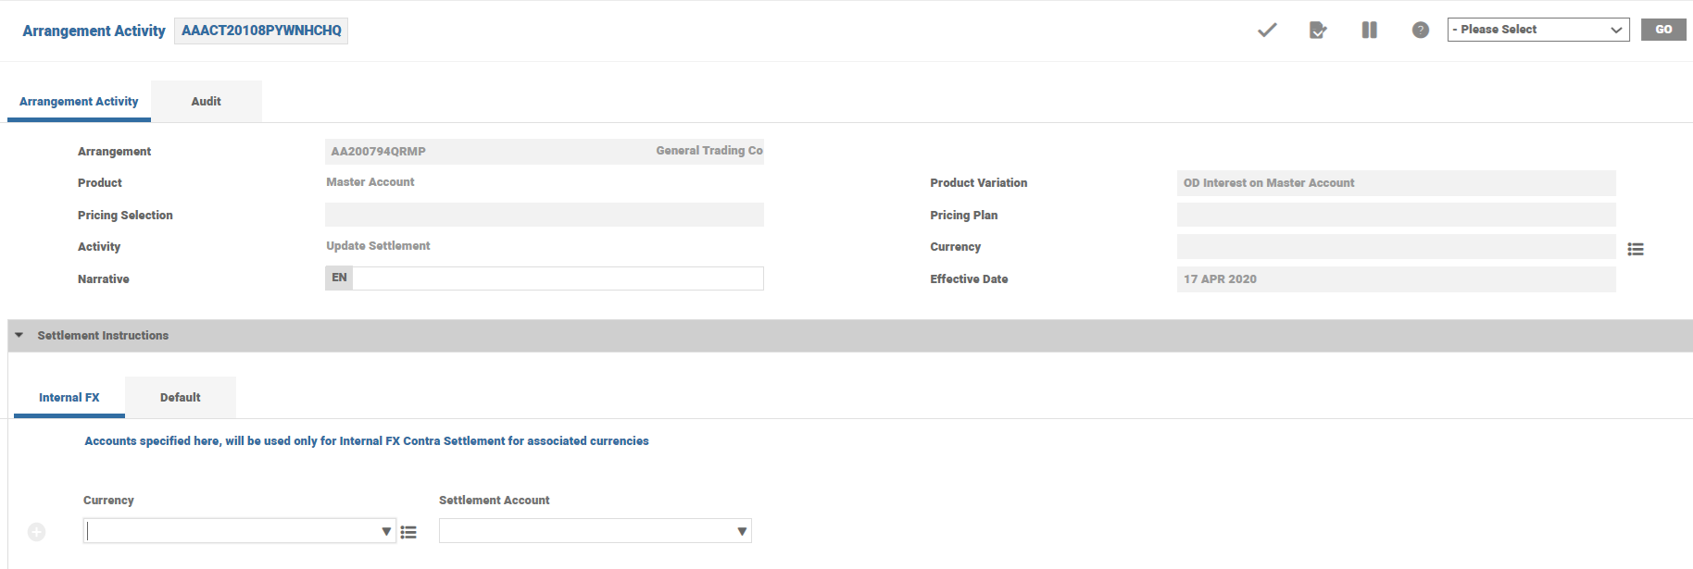Viewport: 1693px width, 569px height.
Task: Click the Narrative text input field
Action: pyautogui.click(x=558, y=278)
